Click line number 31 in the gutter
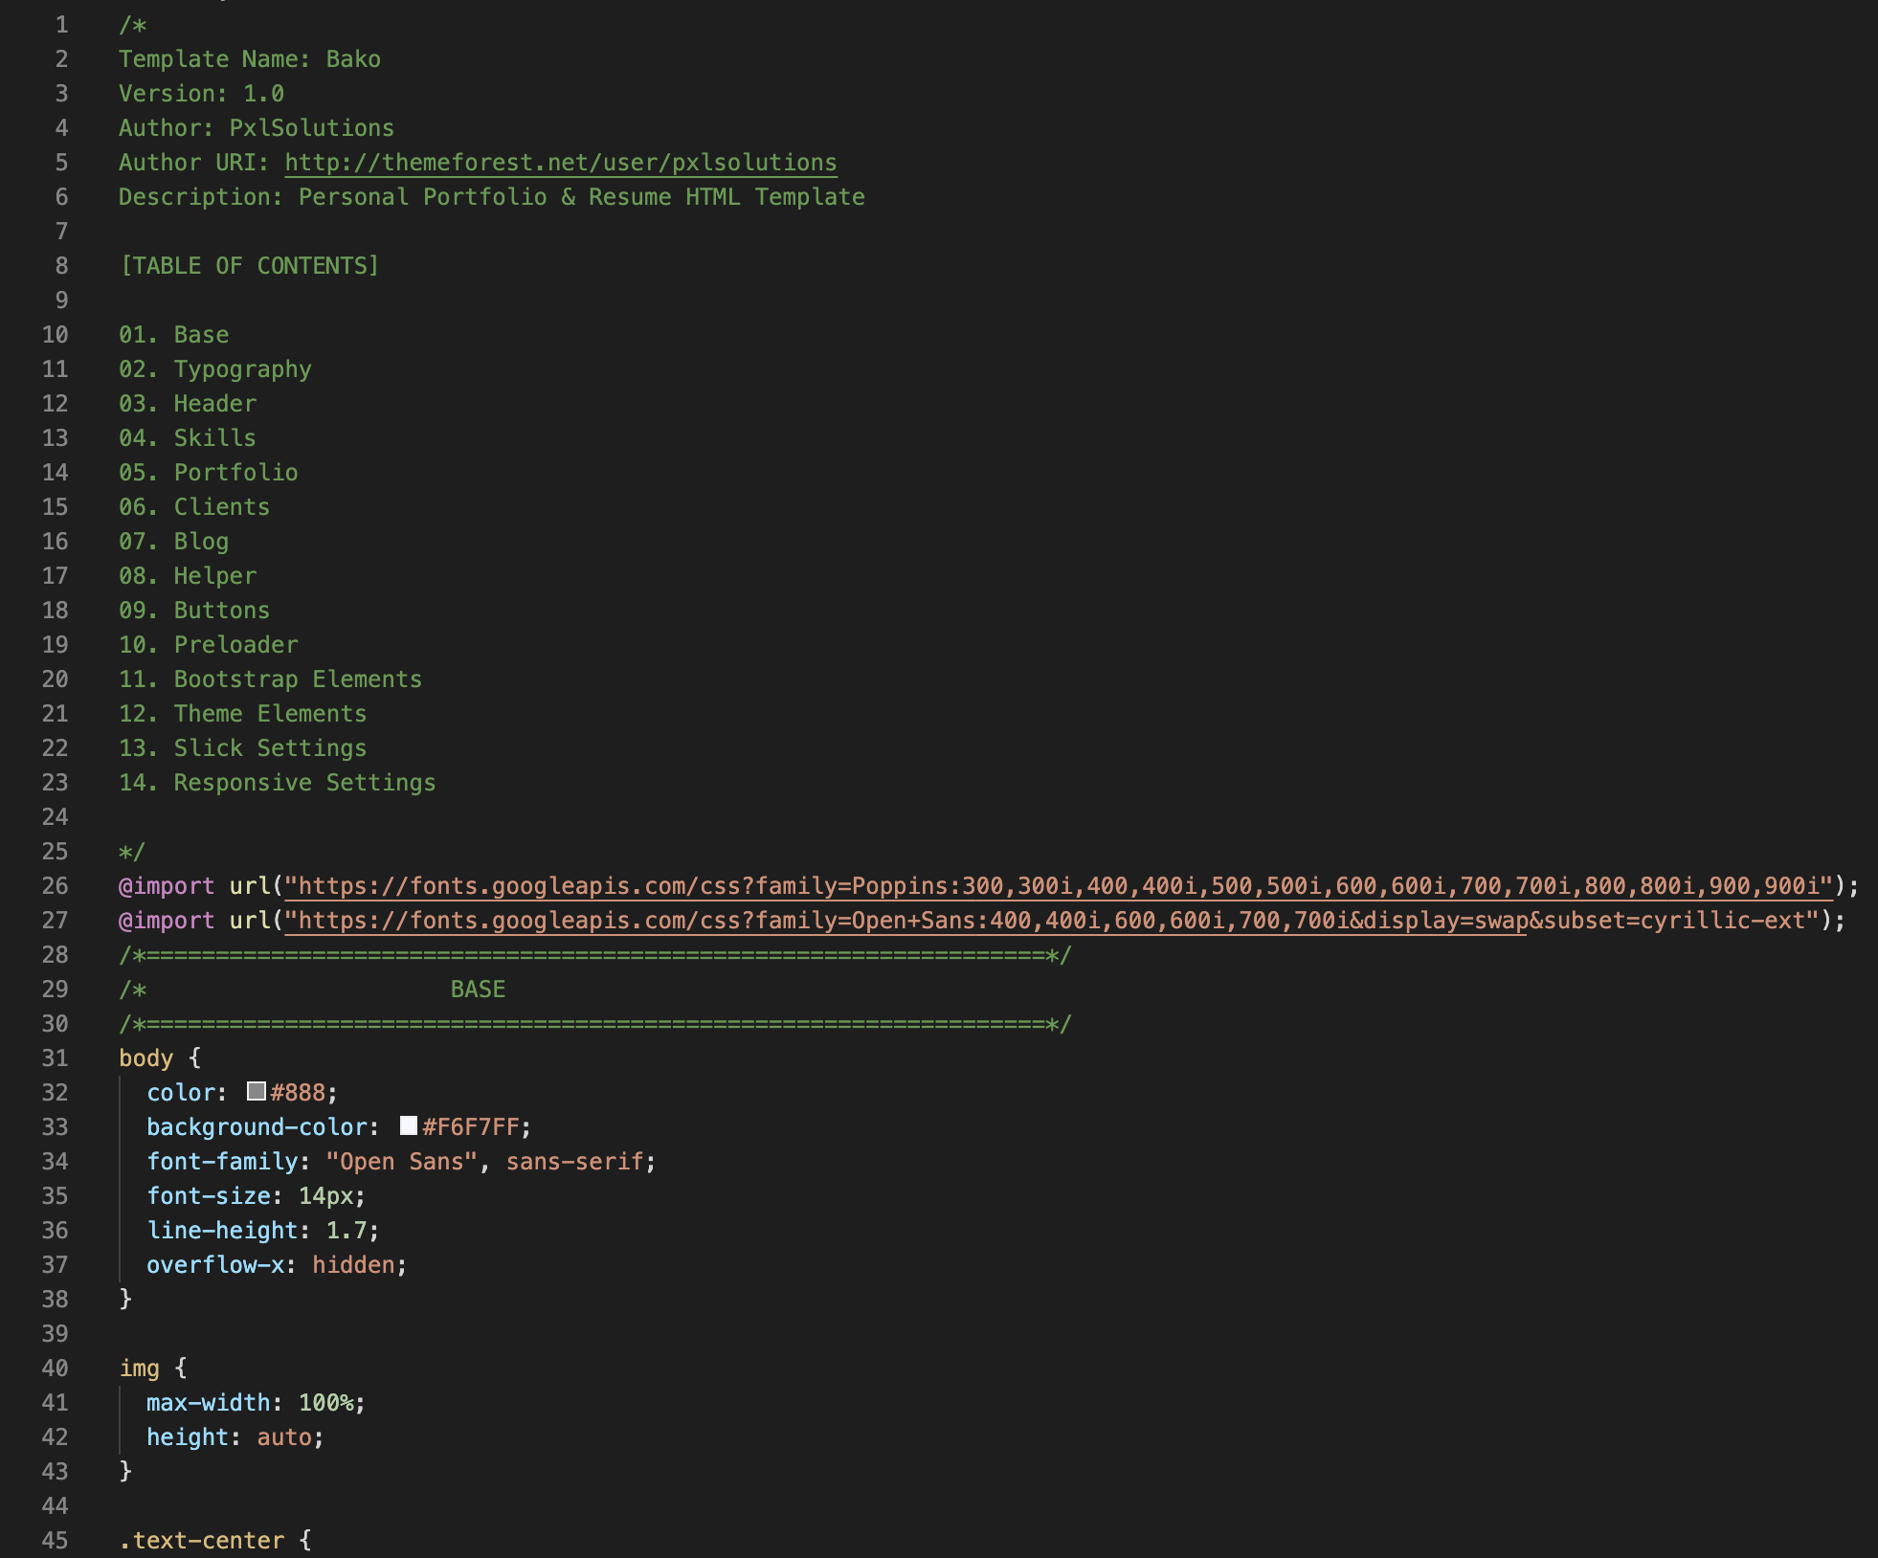This screenshot has width=1878, height=1558. tap(55, 1058)
